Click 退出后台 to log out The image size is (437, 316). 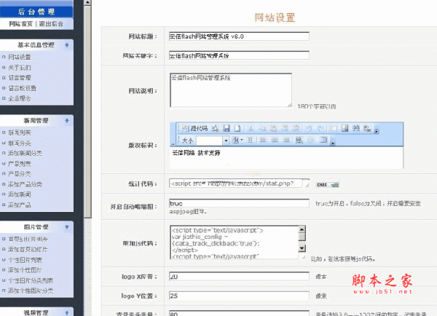click(51, 24)
